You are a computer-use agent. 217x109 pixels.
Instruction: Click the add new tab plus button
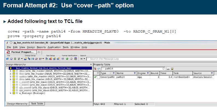39,52
